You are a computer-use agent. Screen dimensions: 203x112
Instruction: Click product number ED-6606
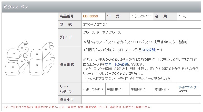click(x=90, y=16)
